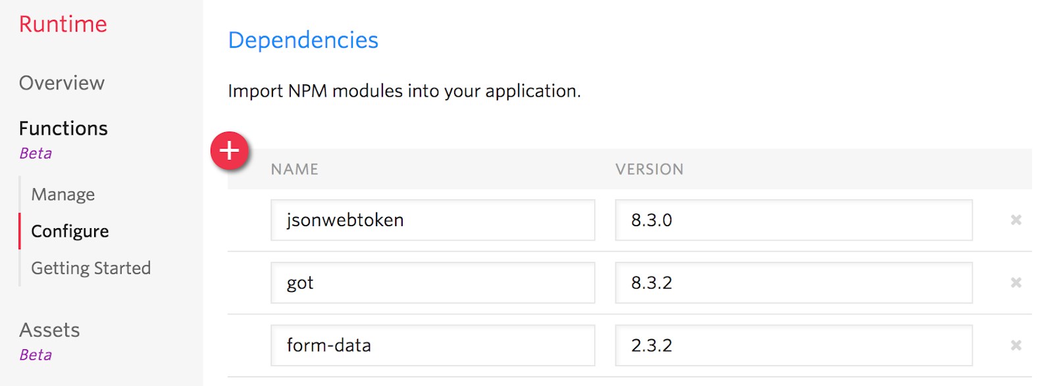The height and width of the screenshot is (386, 1053).
Task: Open the Overview section in the sidebar
Action: pyautogui.click(x=62, y=83)
